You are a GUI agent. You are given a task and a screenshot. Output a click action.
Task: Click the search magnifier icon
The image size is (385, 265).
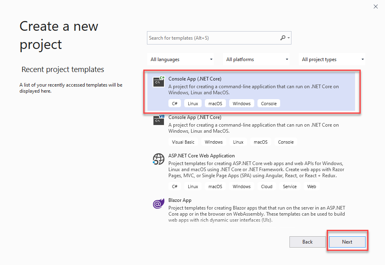coord(283,38)
